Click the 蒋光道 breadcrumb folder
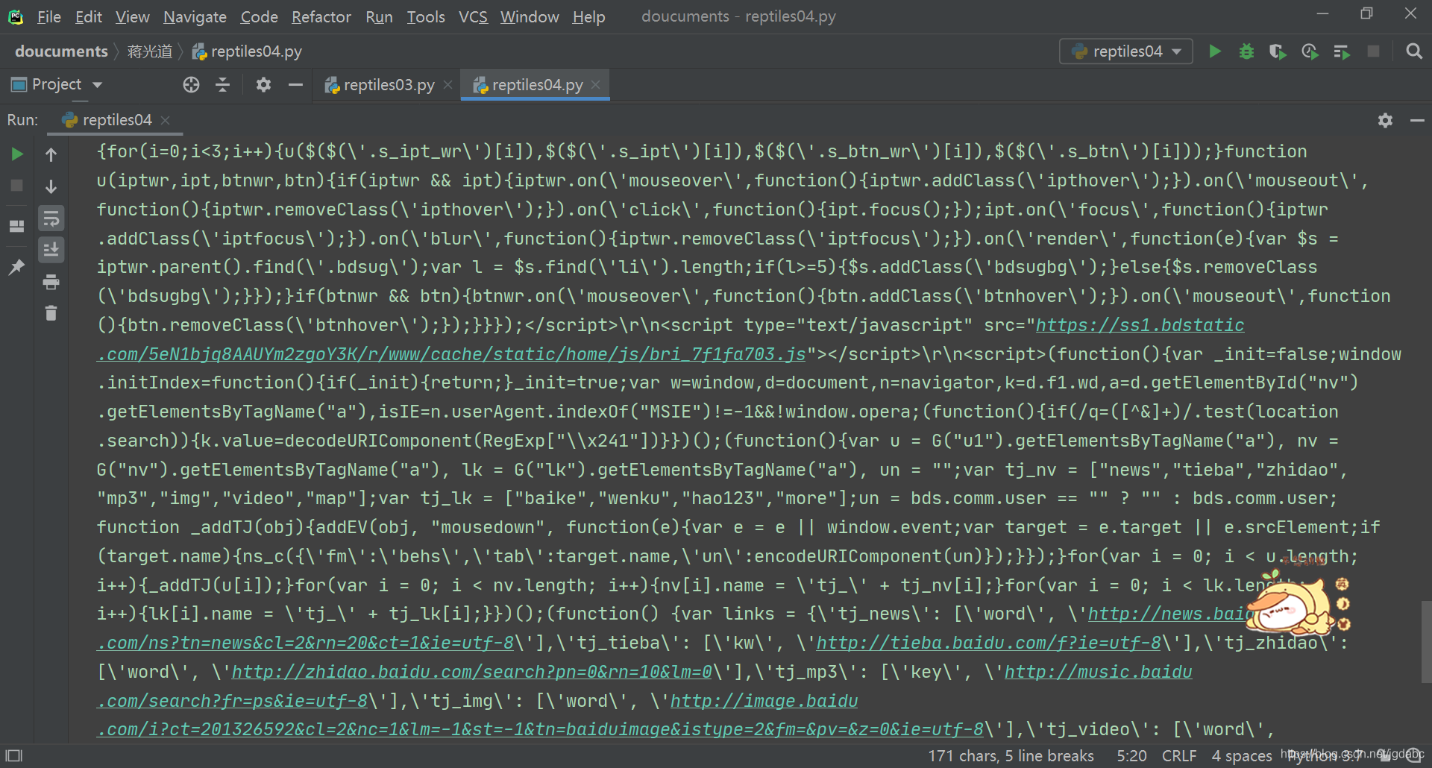 (150, 51)
